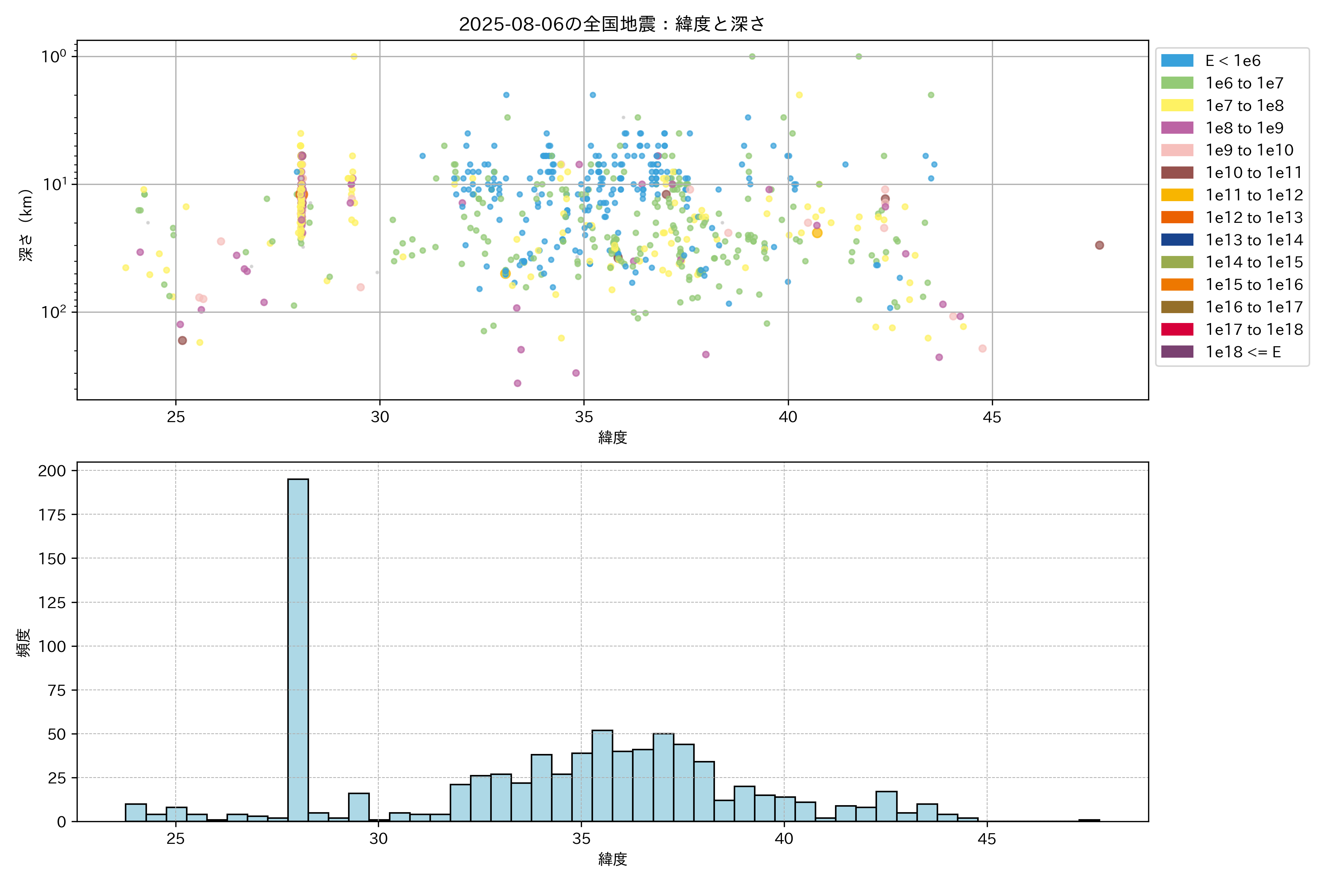Click the blue E < 1e6 legend swatch

pyautogui.click(x=1177, y=60)
